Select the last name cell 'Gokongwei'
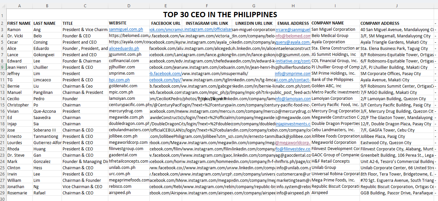Screen dimensions: 438x201 [x=47, y=55]
